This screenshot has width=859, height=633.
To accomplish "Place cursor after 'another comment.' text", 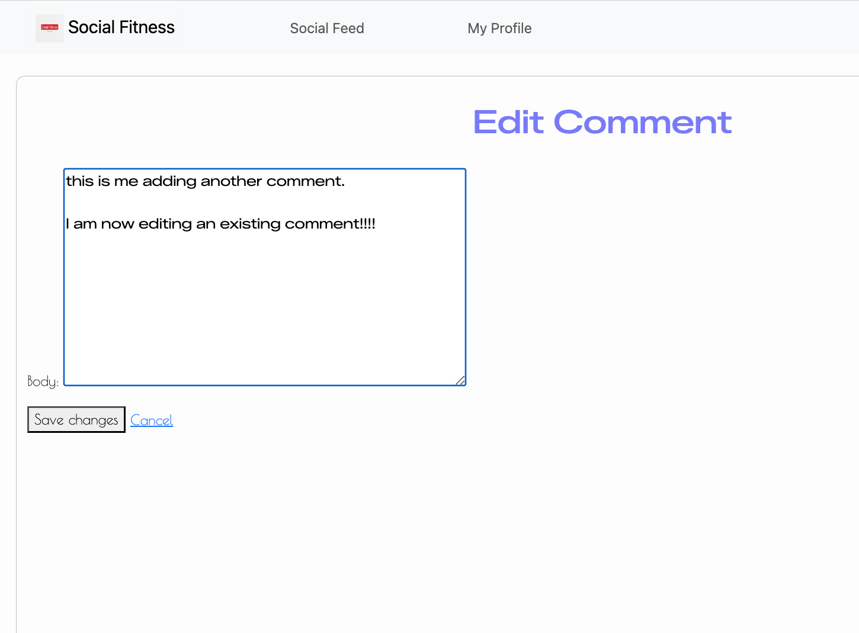I will (345, 181).
